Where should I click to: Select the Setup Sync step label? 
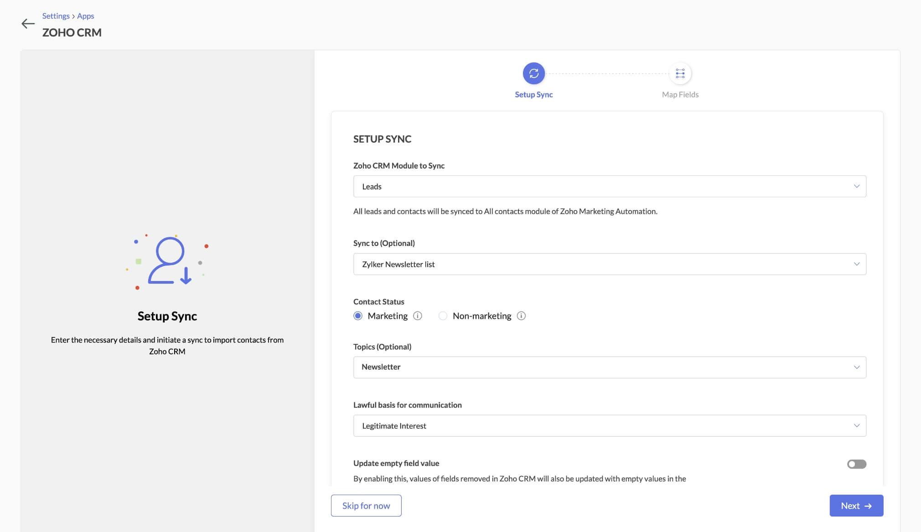[533, 94]
